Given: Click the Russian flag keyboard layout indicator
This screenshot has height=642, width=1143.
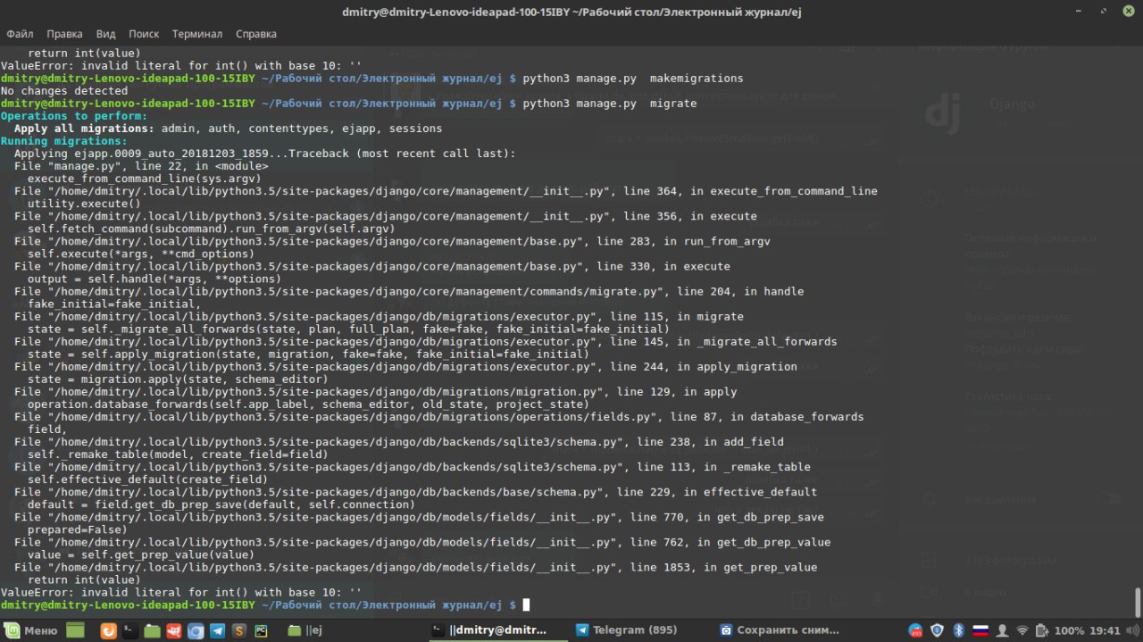Looking at the screenshot, I should click(x=980, y=630).
